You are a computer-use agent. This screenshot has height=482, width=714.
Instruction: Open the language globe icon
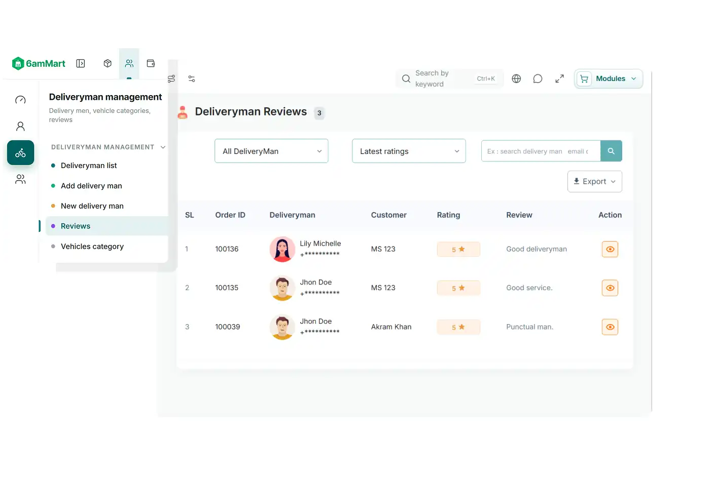coord(516,78)
